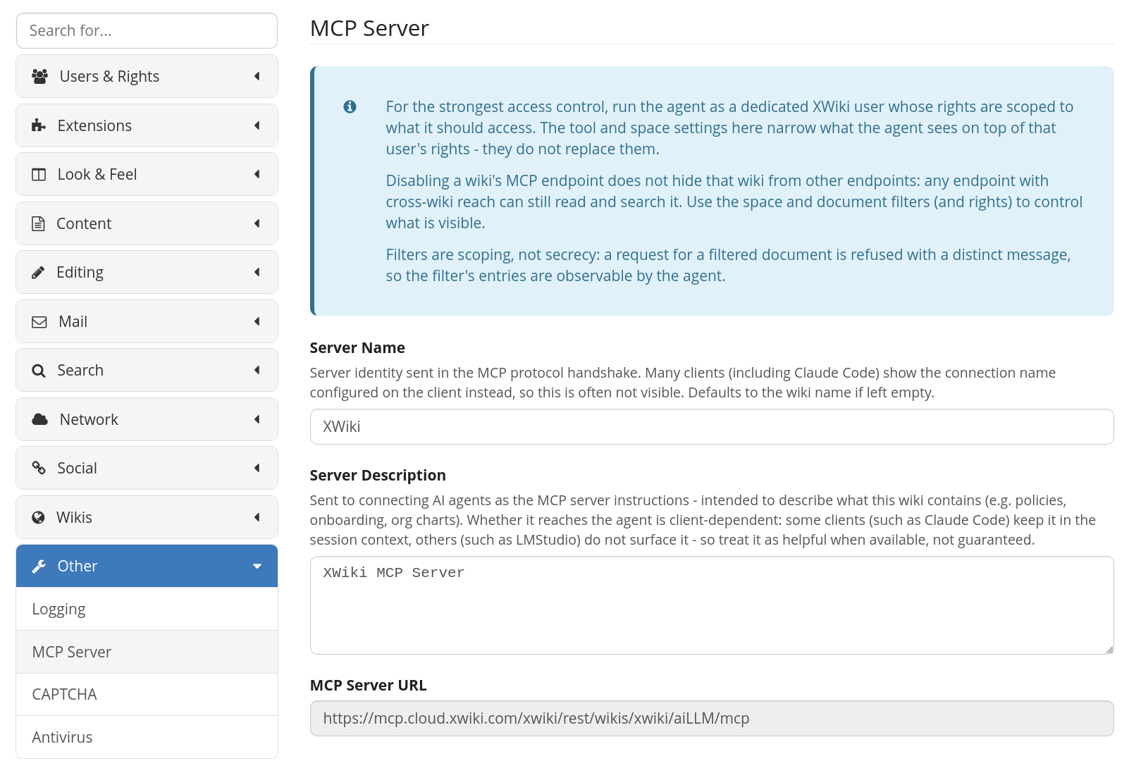Viewport: 1129px width, 761px height.
Task: Focus the 'Search for...' sidebar field
Action: [147, 31]
